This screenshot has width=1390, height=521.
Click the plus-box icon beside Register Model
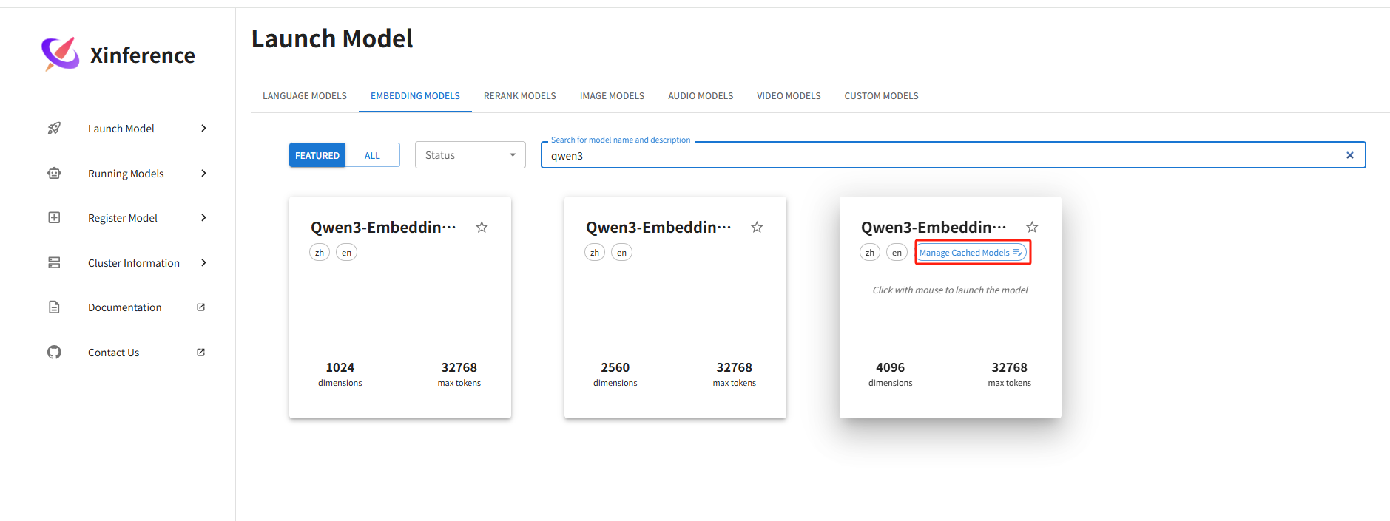click(54, 218)
